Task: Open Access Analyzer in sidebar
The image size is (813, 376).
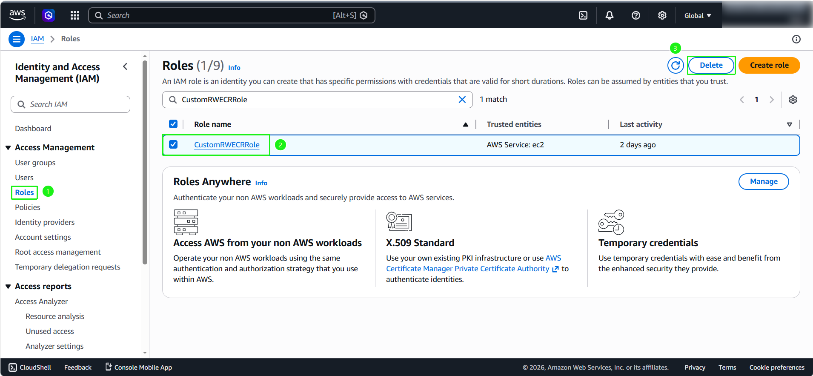Action: pyautogui.click(x=41, y=301)
